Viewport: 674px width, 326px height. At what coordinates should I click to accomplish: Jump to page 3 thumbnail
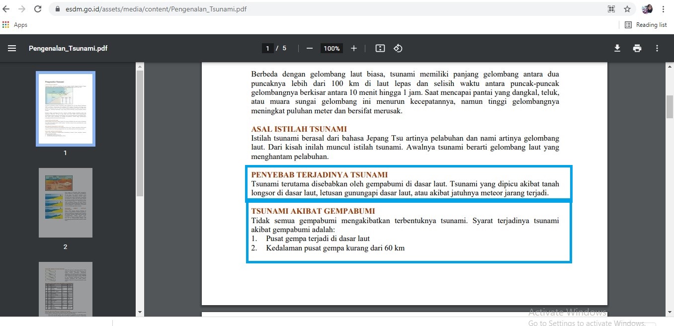click(66, 289)
